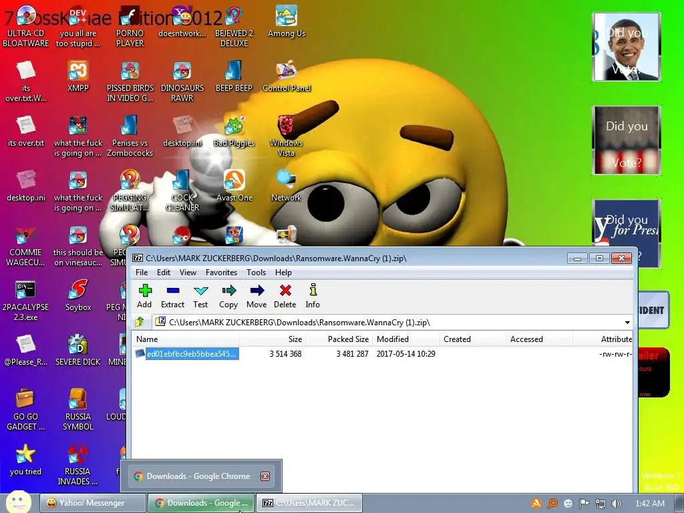Extract files with the Extract toolbar icon
This screenshot has height=513, width=684.
pyautogui.click(x=173, y=296)
